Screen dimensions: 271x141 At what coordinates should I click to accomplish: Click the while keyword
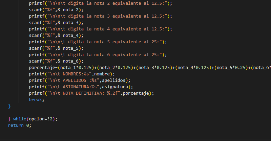click(x=20, y=119)
